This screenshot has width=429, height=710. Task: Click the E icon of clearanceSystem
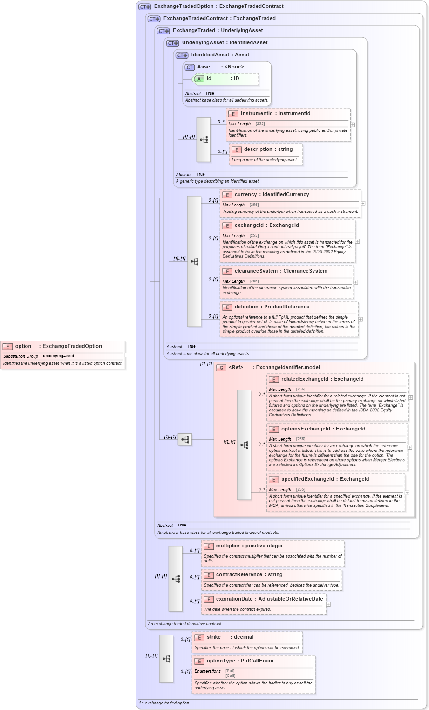tap(227, 271)
